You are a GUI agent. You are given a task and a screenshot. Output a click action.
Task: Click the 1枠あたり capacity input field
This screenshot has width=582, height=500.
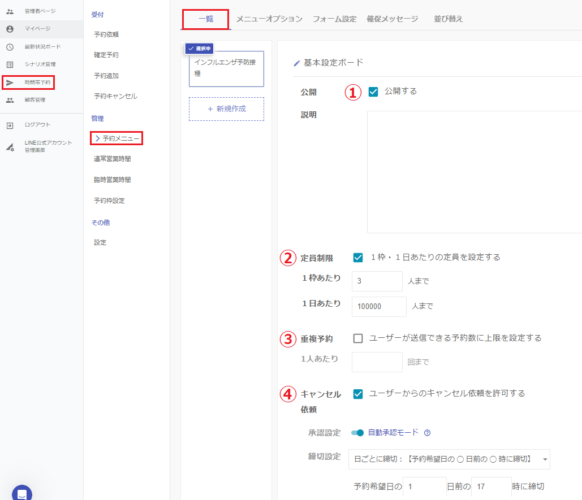(377, 281)
